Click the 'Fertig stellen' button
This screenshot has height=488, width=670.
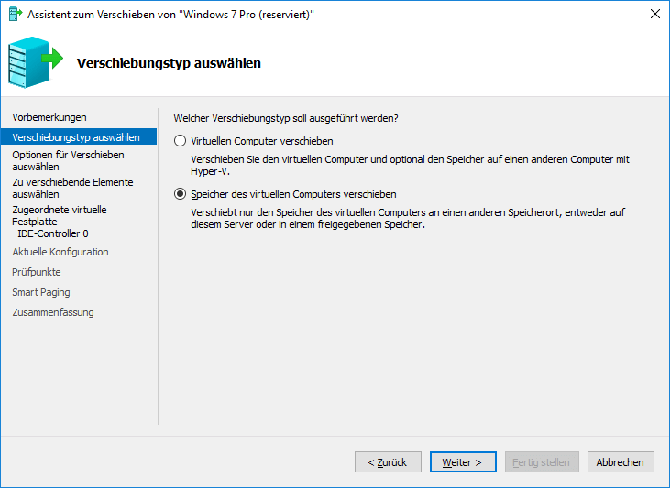(542, 462)
